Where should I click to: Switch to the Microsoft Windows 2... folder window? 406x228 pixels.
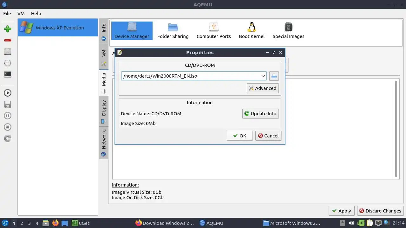292,223
